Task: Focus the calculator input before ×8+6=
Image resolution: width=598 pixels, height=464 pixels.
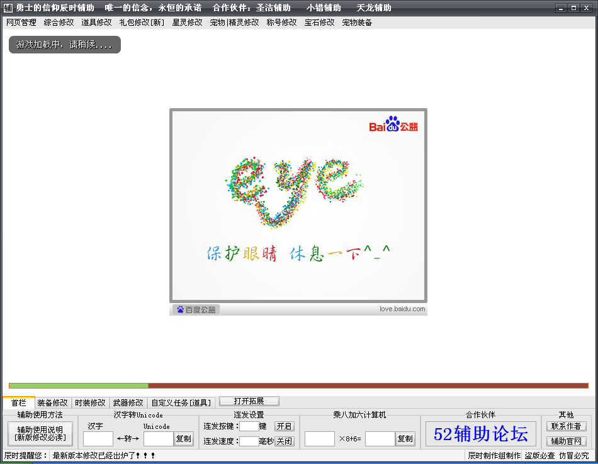Action: click(x=320, y=438)
